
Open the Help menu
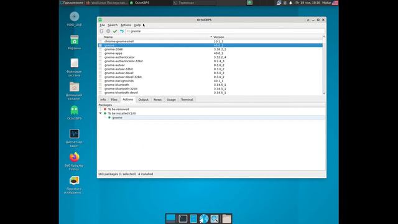pyautogui.click(x=137, y=25)
